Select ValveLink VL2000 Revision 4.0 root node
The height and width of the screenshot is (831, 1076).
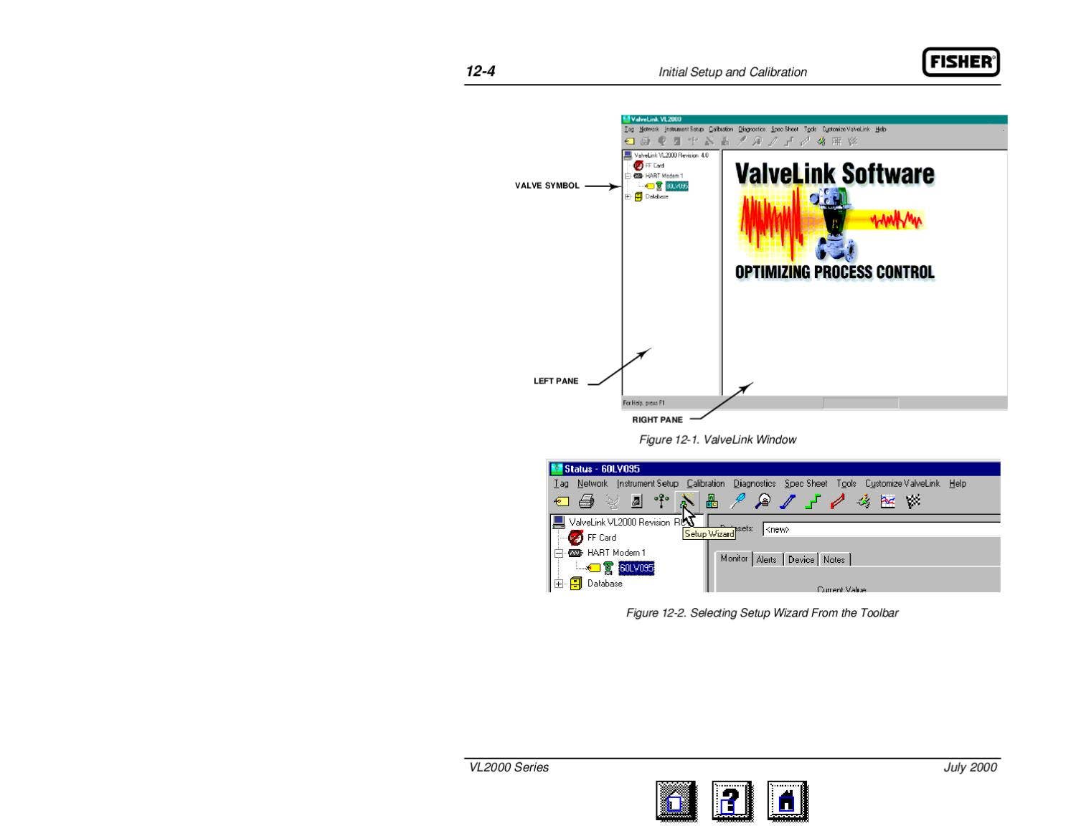point(671,155)
